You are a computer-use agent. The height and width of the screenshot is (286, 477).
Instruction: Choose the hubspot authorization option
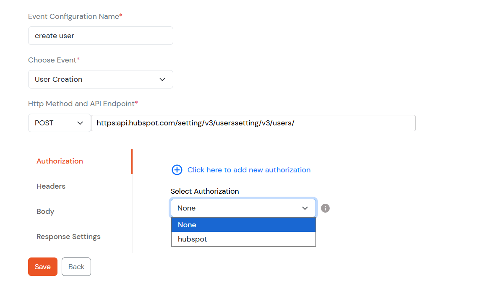click(243, 239)
